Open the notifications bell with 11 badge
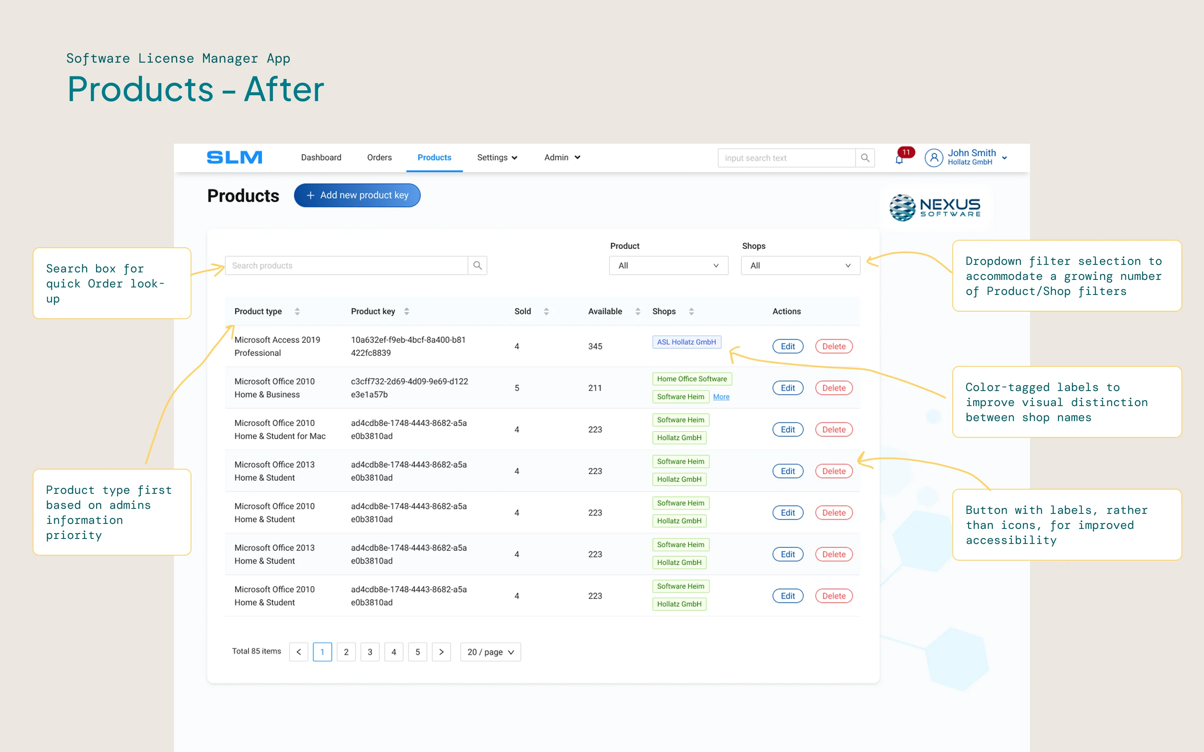This screenshot has height=752, width=1204. click(900, 159)
